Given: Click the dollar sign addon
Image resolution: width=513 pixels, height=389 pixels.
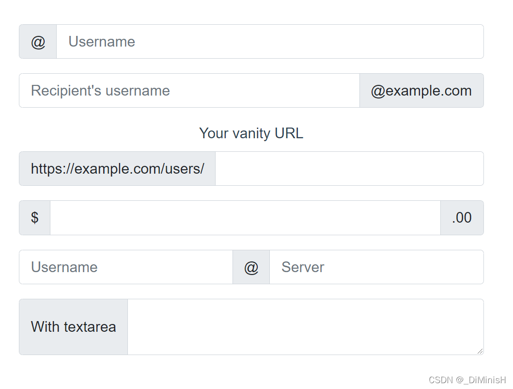Looking at the screenshot, I should [x=35, y=218].
